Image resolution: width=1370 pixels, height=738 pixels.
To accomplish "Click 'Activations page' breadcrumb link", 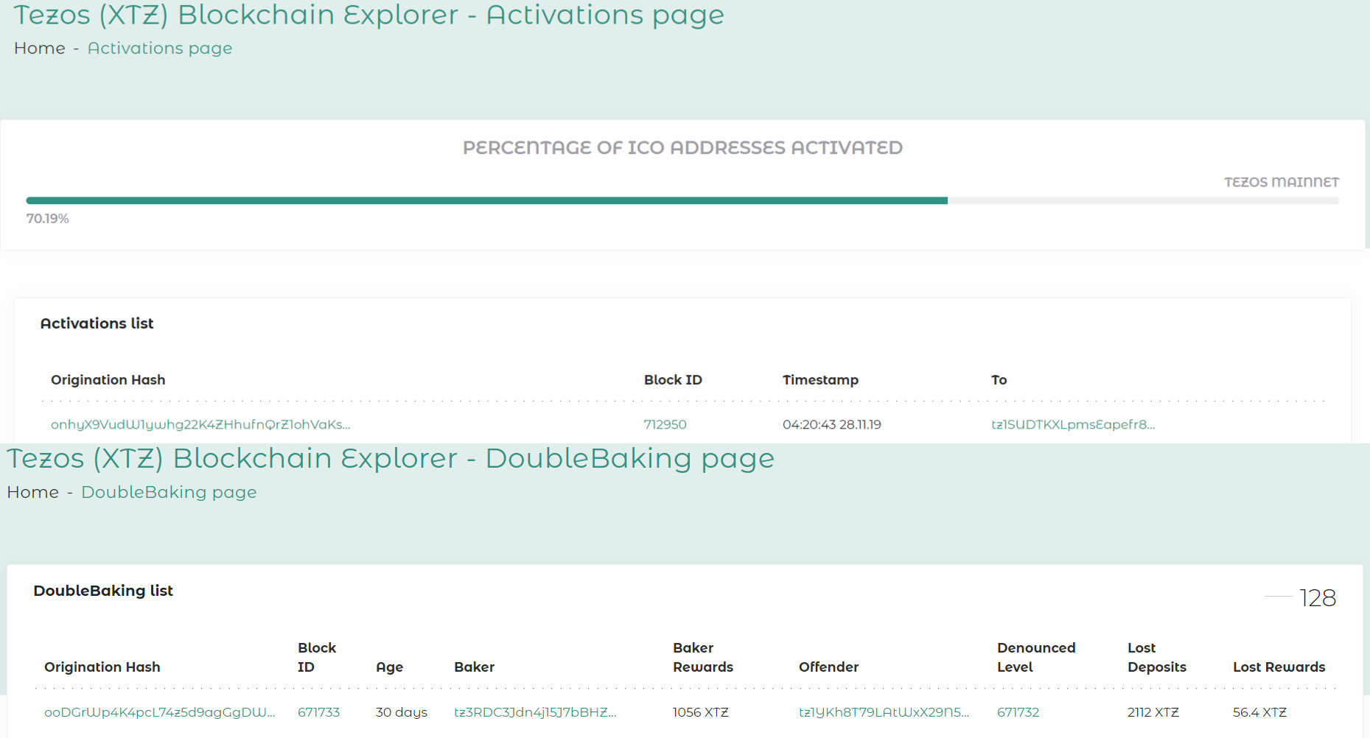I will click(160, 48).
